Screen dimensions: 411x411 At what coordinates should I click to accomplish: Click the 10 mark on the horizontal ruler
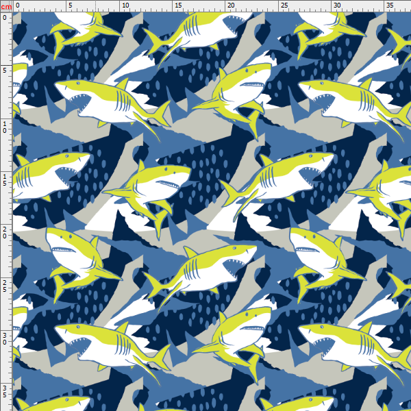(125, 5)
